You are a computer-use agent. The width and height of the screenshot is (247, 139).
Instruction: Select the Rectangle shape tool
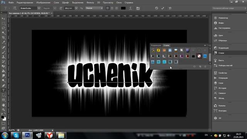(x=3, y=100)
